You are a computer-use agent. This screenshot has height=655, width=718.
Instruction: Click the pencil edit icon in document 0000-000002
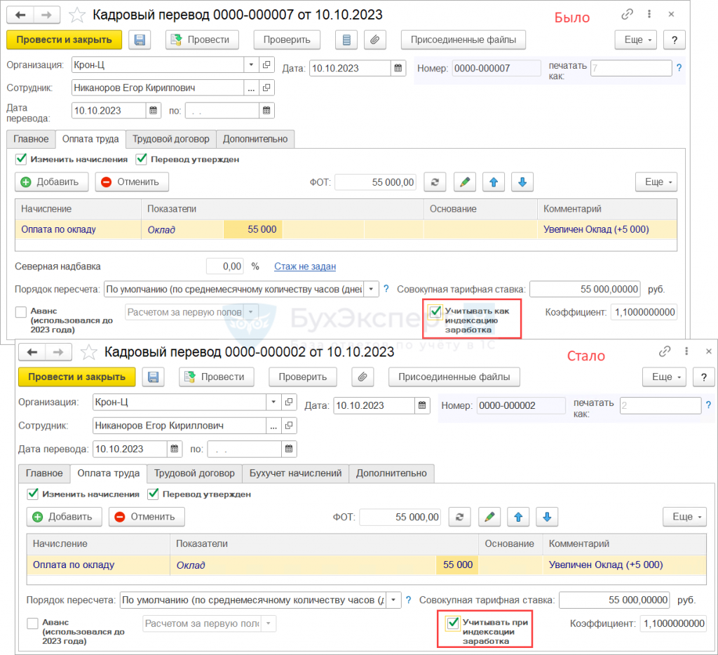(x=489, y=517)
